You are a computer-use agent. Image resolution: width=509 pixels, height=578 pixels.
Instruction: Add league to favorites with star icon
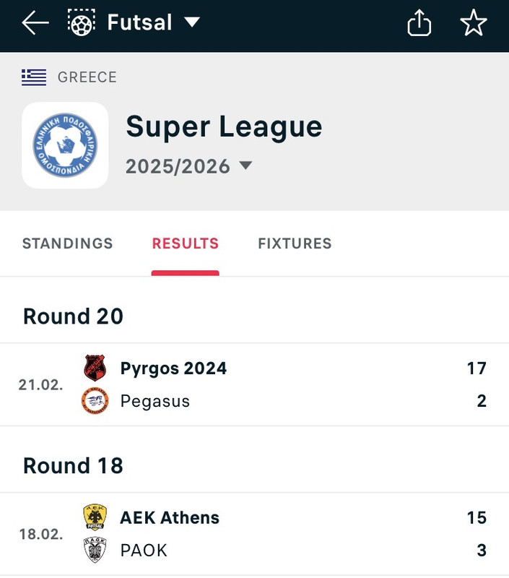[x=474, y=22]
